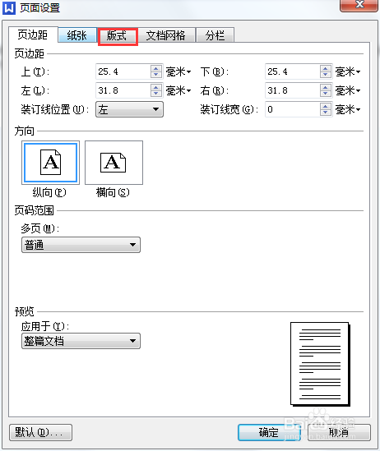Click the page preview thumbnail
The width and height of the screenshot is (380, 451).
320,364
